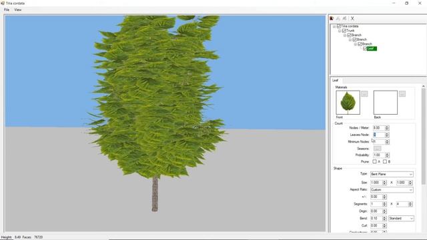Click the Probability value field
The height and width of the screenshot is (240, 427).
378,155
